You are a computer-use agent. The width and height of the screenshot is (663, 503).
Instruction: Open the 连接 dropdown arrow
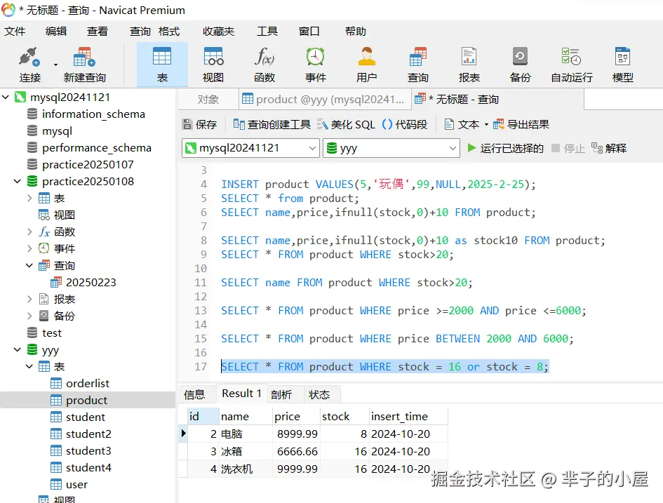pyautogui.click(x=55, y=65)
